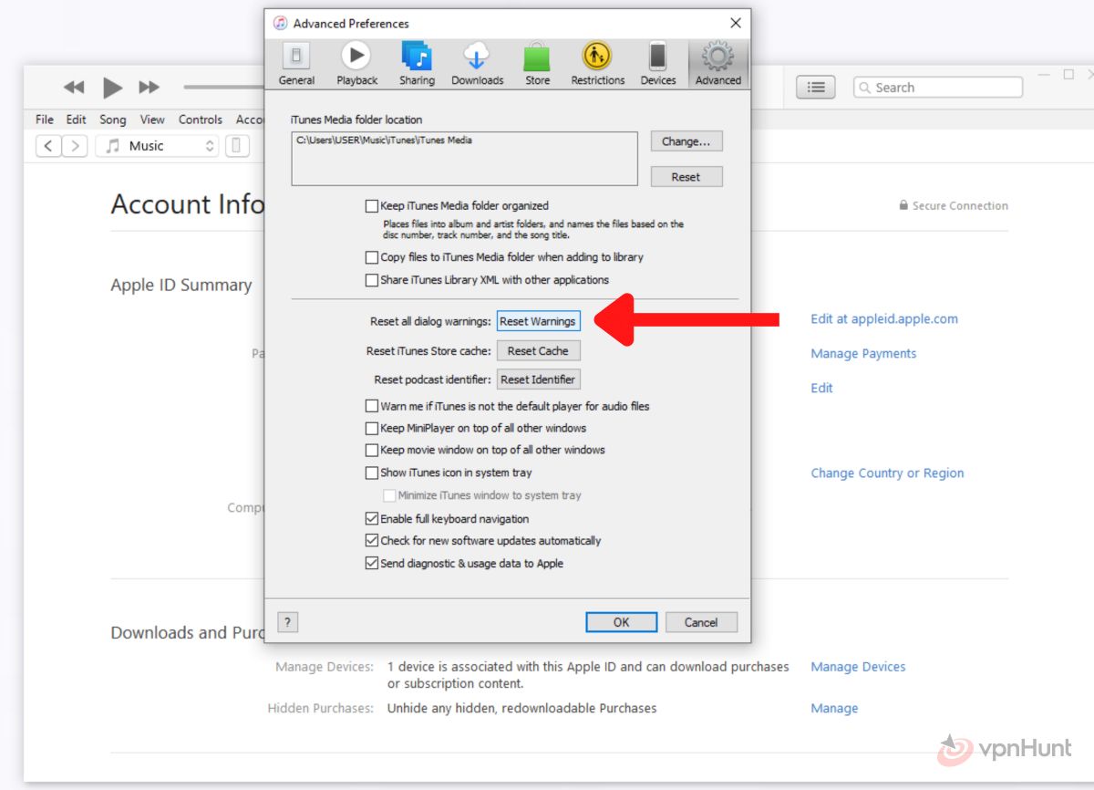Click Reset Identifier button
This screenshot has height=790, width=1094.
pos(538,379)
